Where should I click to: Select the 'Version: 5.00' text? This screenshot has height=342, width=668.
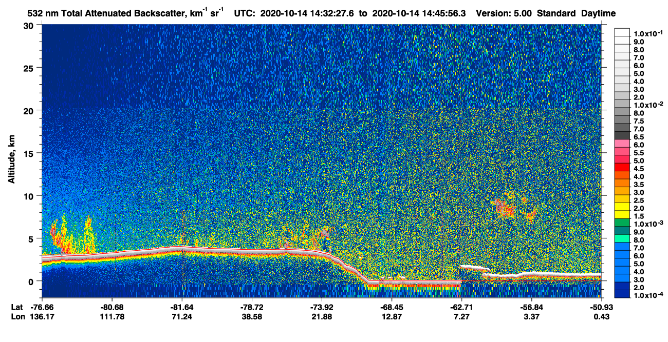pos(505,13)
